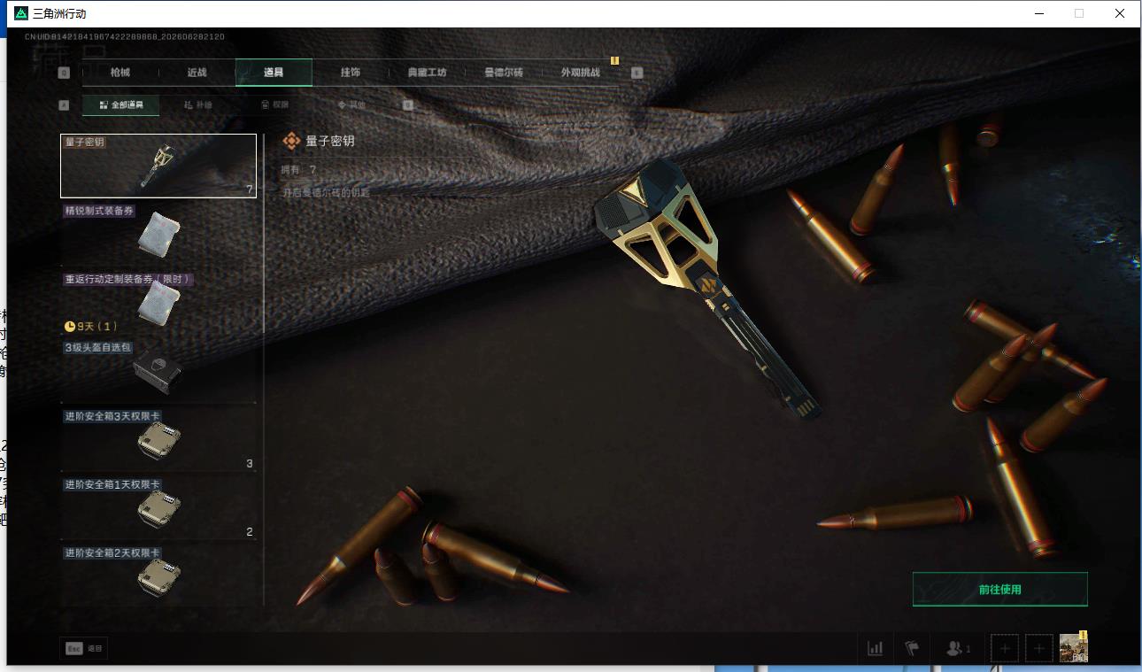This screenshot has height=672, width=1142.
Task: Click the 前往使用 button
Action: (x=999, y=590)
